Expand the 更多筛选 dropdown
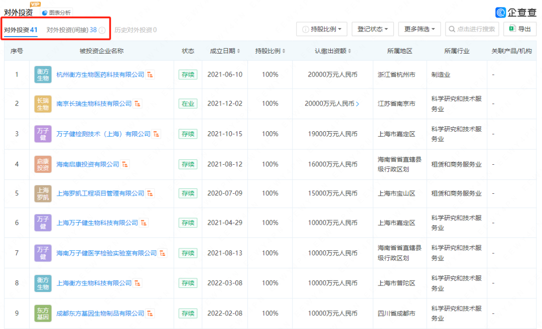 point(420,29)
